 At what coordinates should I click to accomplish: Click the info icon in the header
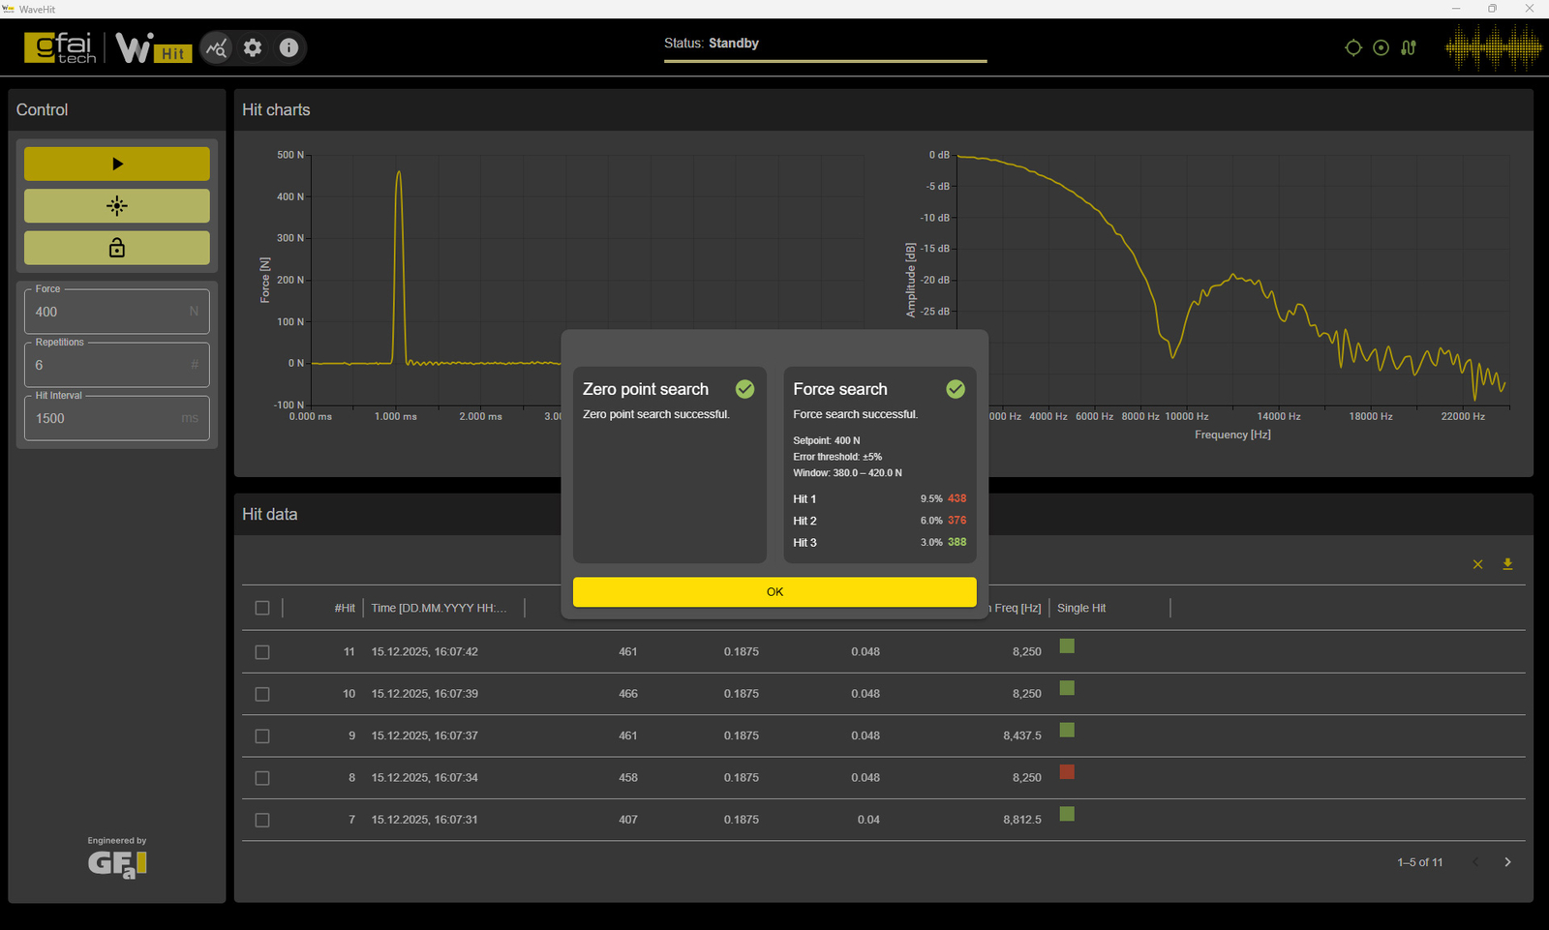(289, 47)
